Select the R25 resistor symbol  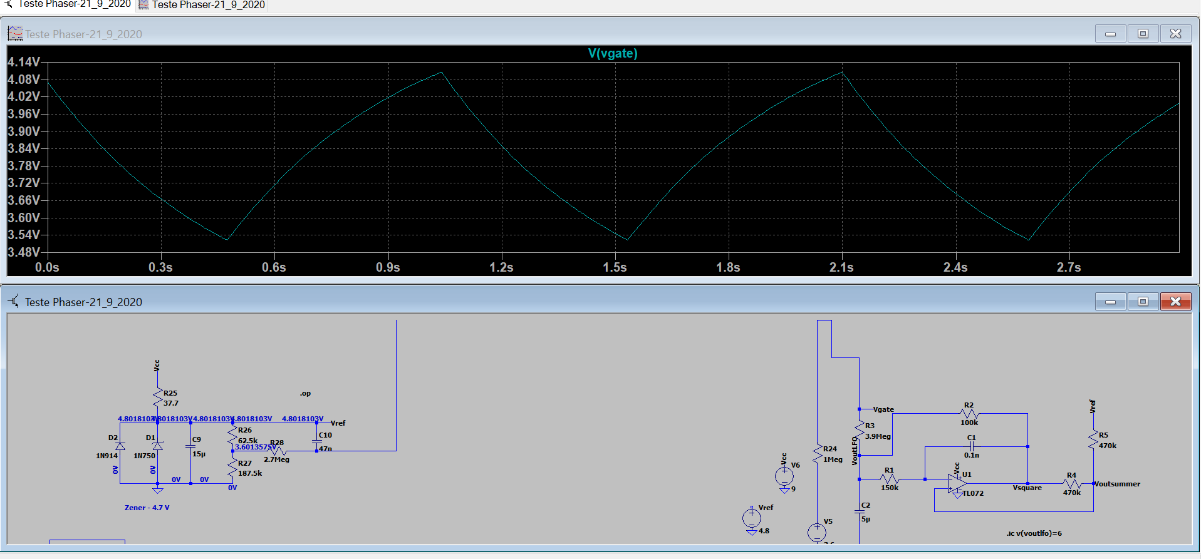coord(158,397)
